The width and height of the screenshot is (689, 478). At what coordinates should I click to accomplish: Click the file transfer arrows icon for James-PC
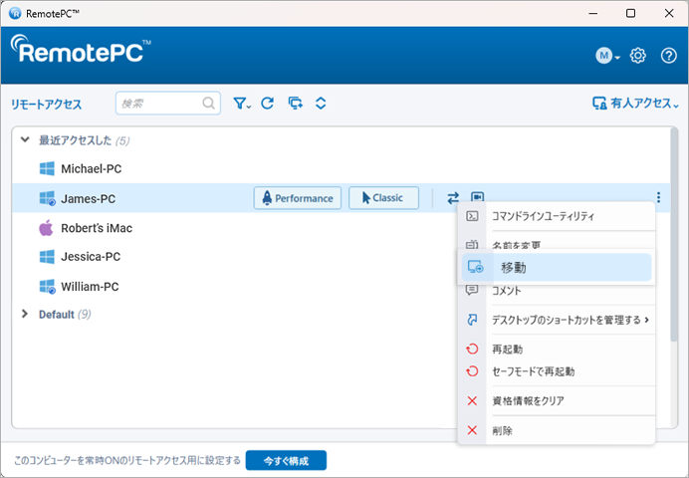click(x=453, y=198)
